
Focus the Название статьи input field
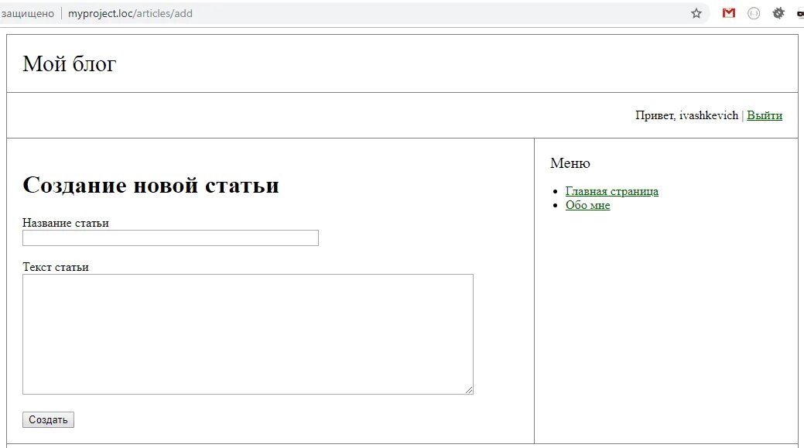tap(171, 238)
